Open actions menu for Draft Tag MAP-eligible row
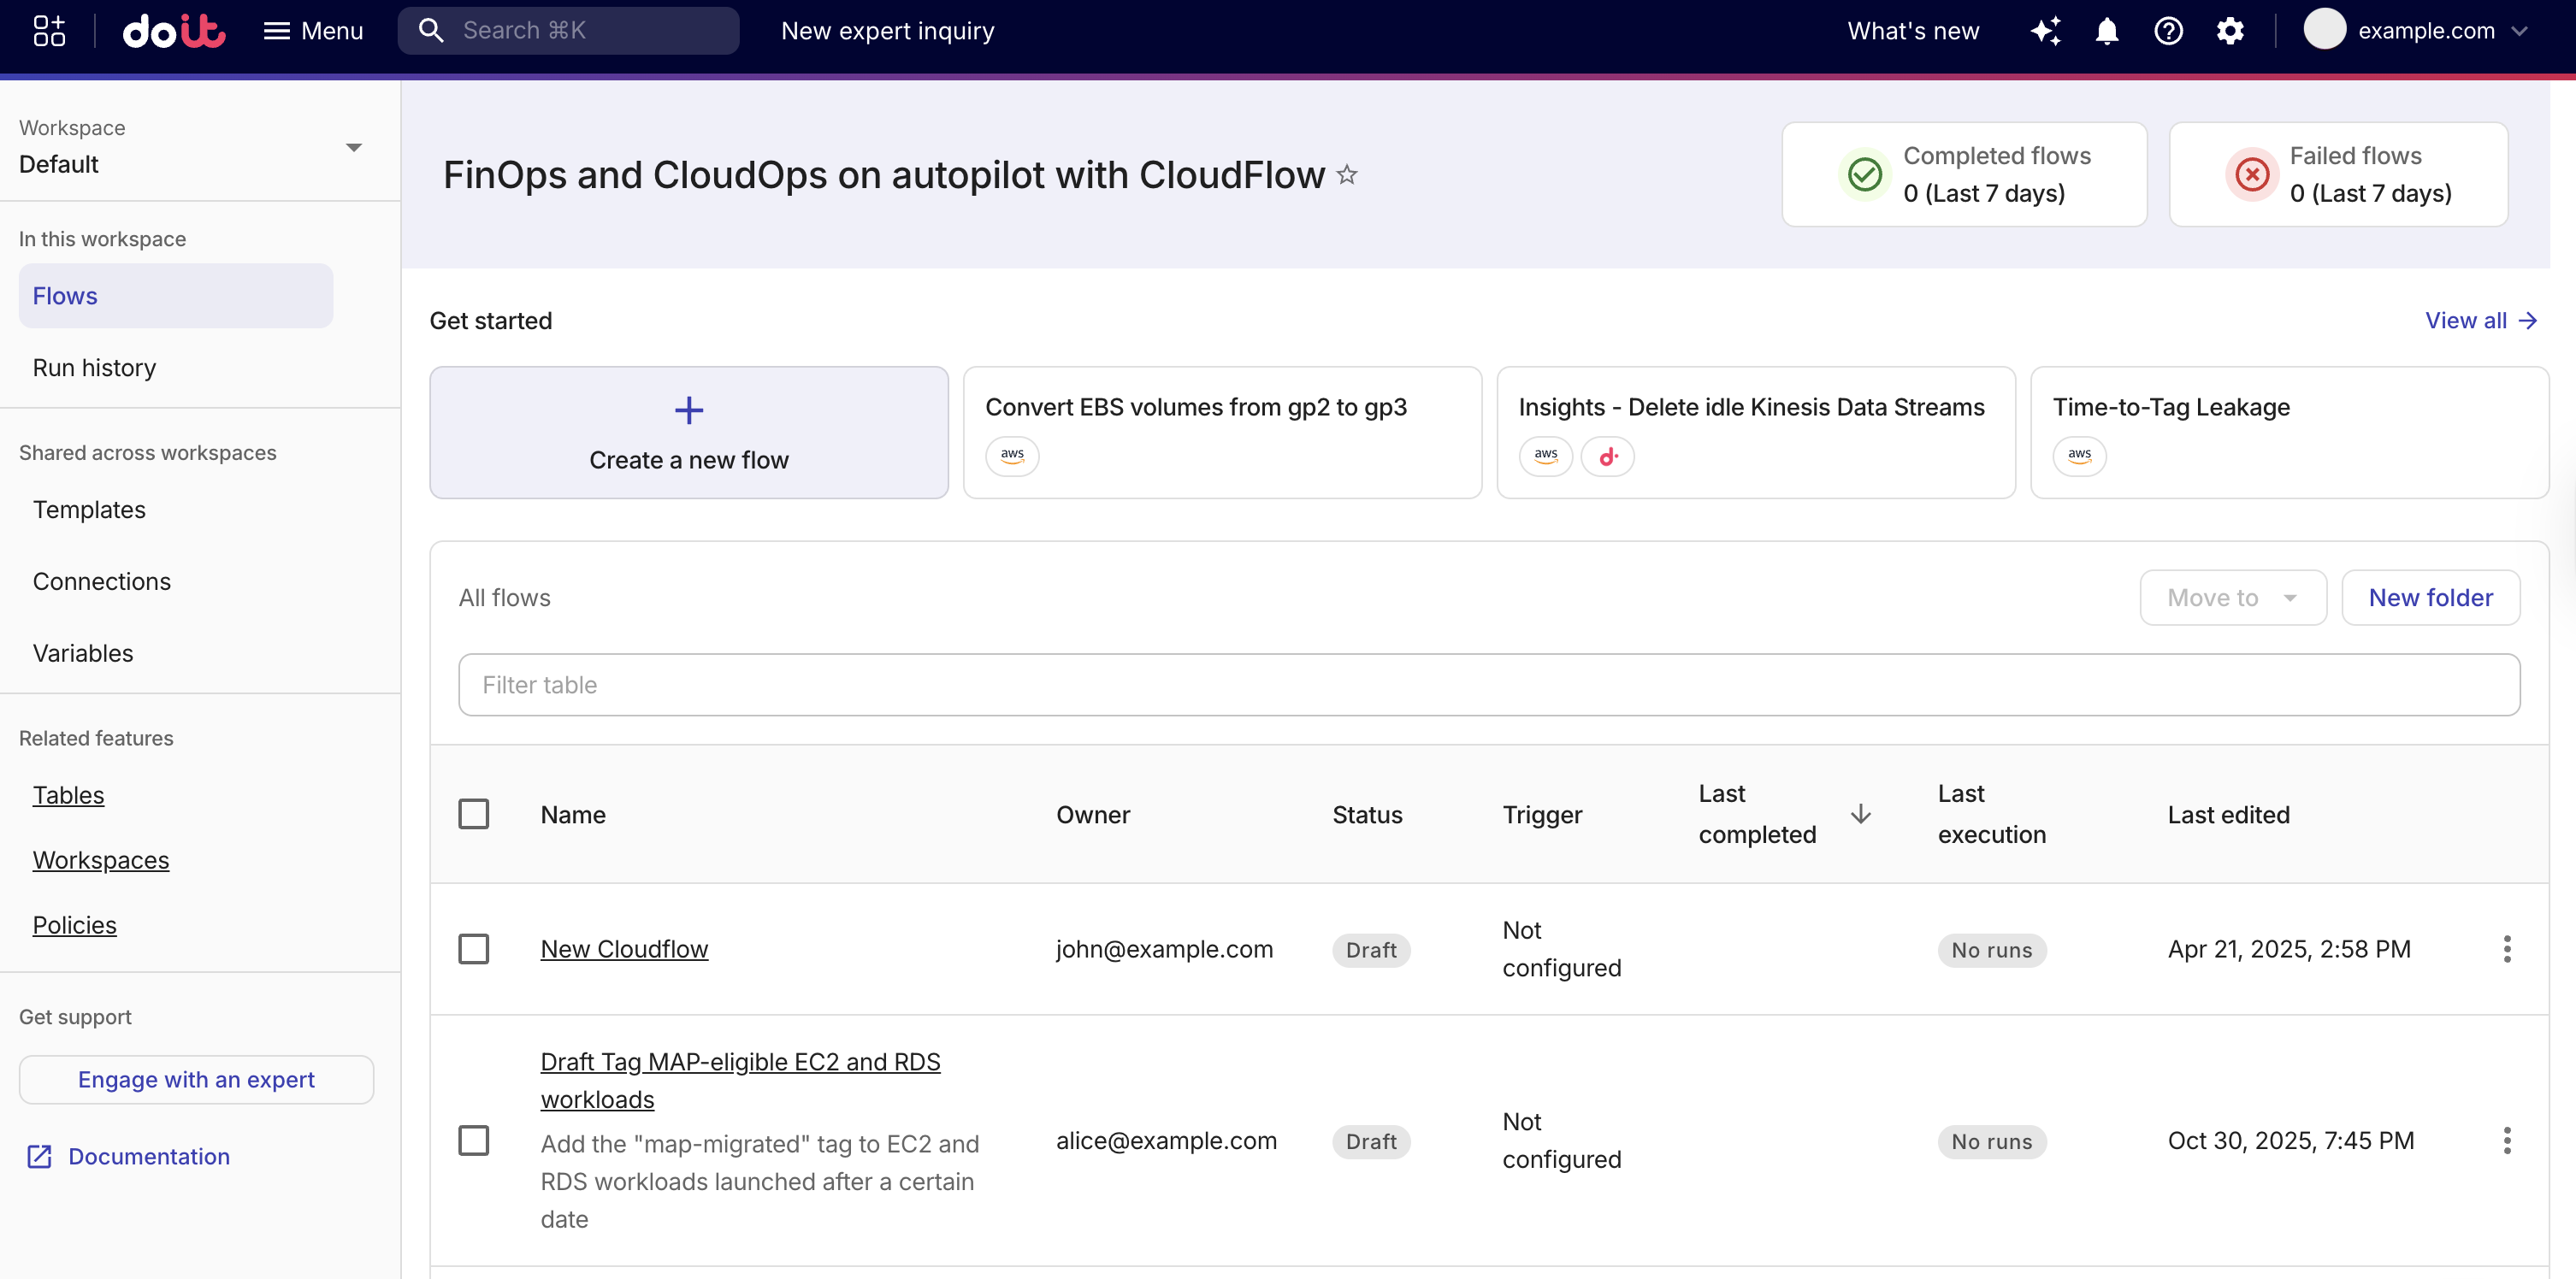The width and height of the screenshot is (2576, 1279). tap(2506, 1141)
